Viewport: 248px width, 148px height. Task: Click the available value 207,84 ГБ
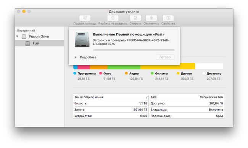tap(216, 104)
